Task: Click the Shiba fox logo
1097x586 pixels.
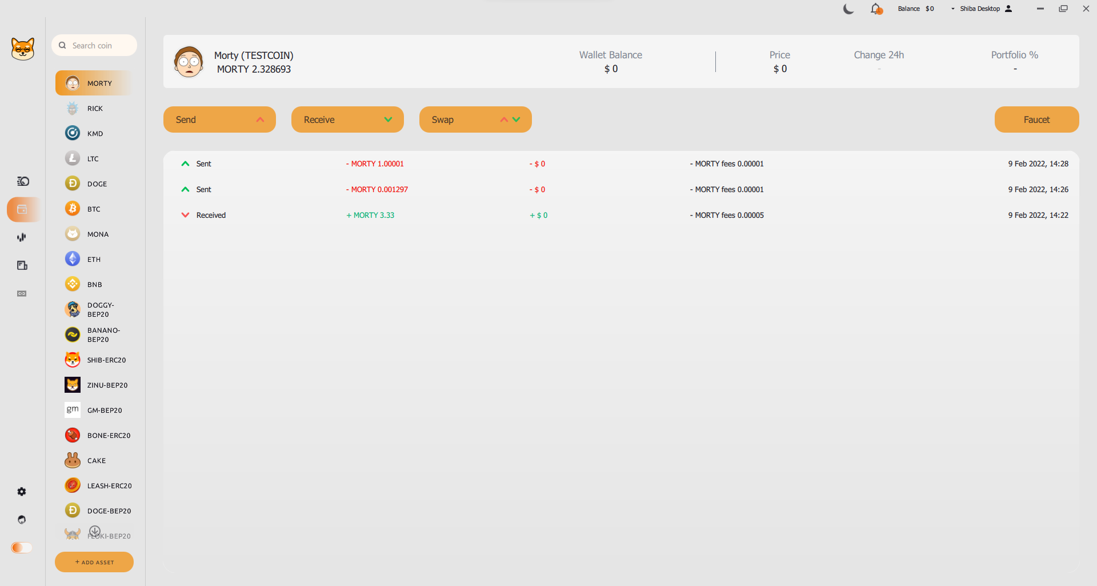Action: pos(23,49)
